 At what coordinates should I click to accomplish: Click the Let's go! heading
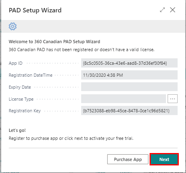coord(17,130)
